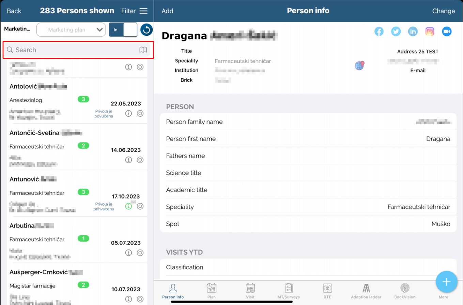Screen dimensions: 463x305
Task: Open the LinkedIn profile icon
Action: [x=413, y=32]
